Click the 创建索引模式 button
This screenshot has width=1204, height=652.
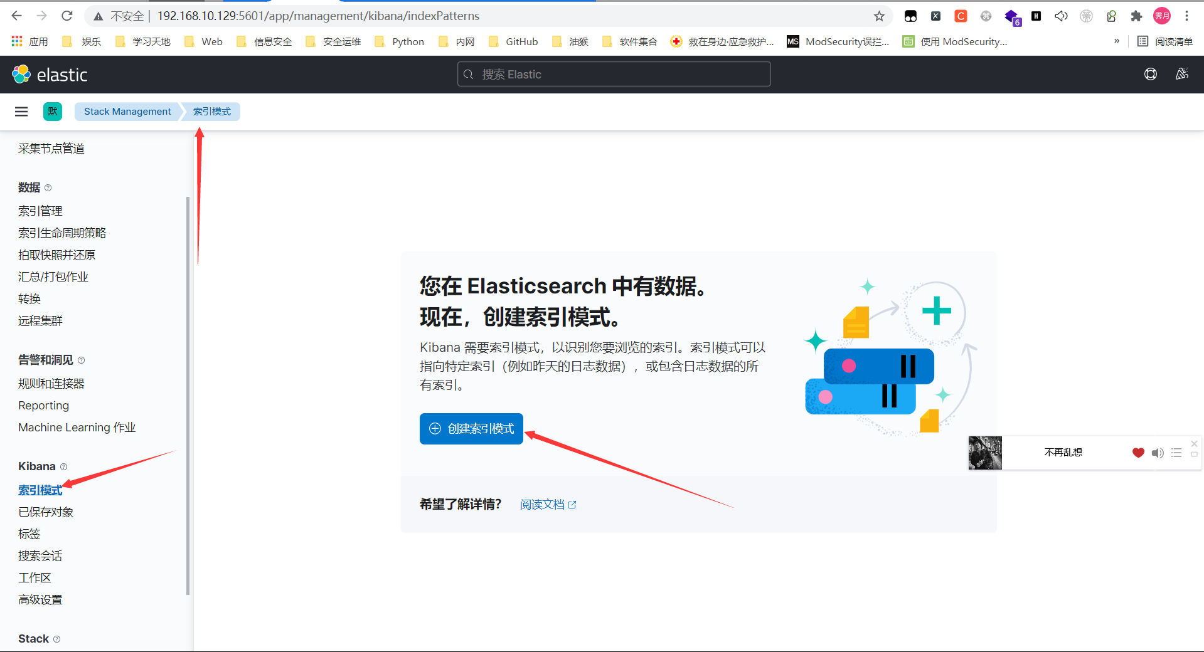[471, 429]
